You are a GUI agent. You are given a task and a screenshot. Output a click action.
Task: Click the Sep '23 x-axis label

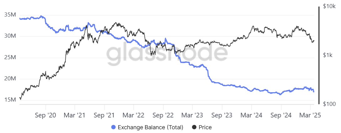(222, 116)
